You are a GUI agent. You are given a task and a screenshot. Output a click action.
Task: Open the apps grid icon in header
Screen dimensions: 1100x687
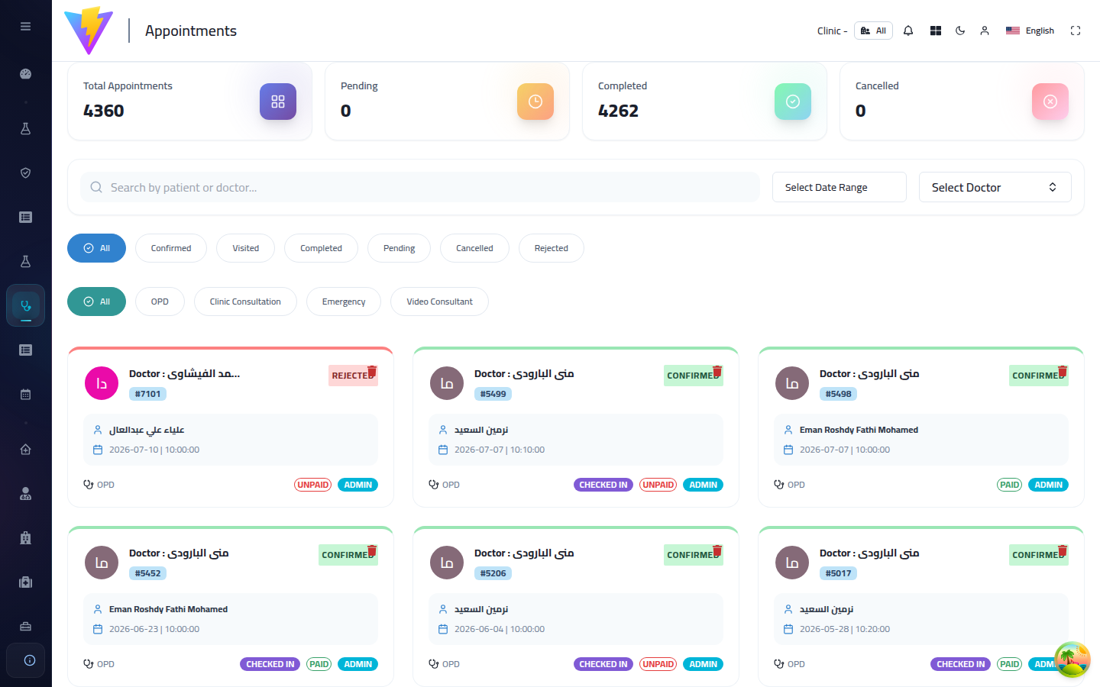click(935, 31)
